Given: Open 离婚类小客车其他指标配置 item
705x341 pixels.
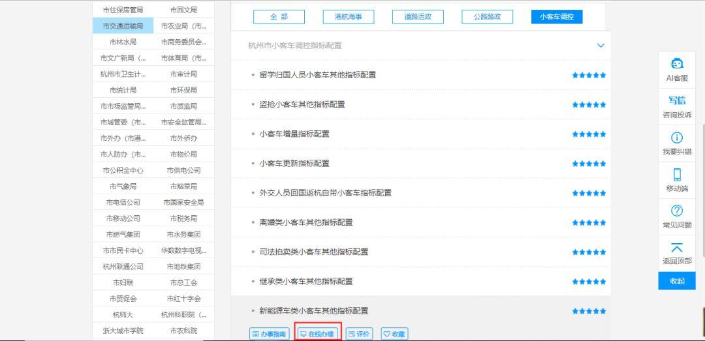Looking at the screenshot, I should [x=305, y=222].
